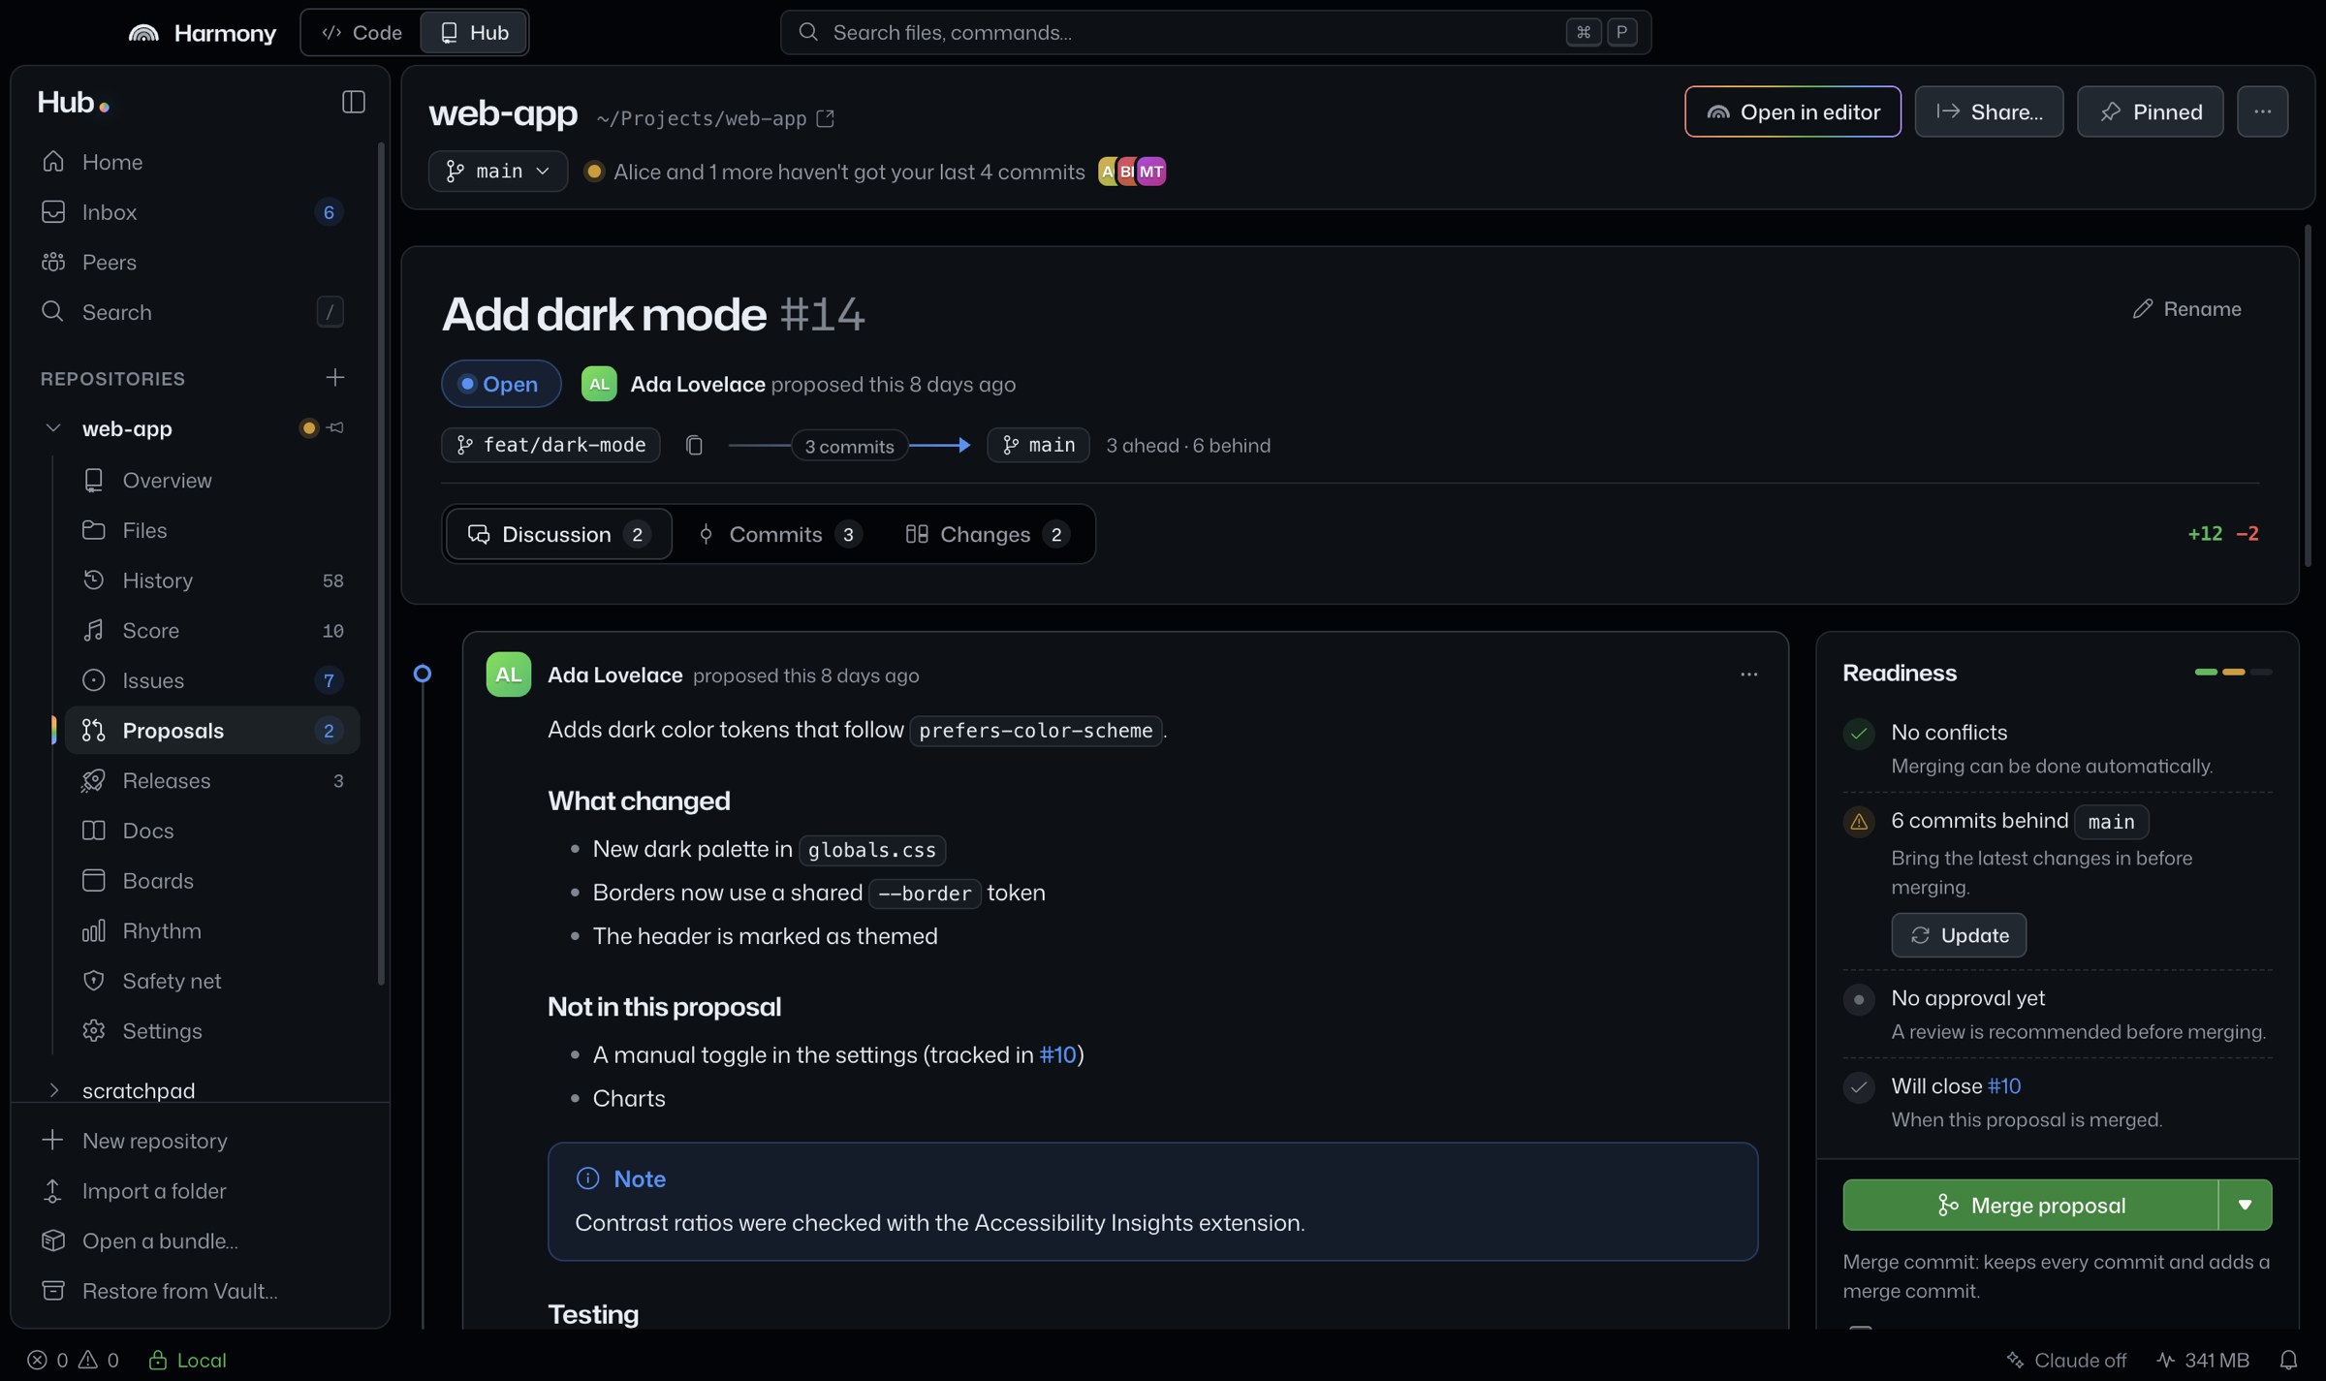Select Proposals in the sidebar
2326x1381 pixels.
[x=212, y=731]
